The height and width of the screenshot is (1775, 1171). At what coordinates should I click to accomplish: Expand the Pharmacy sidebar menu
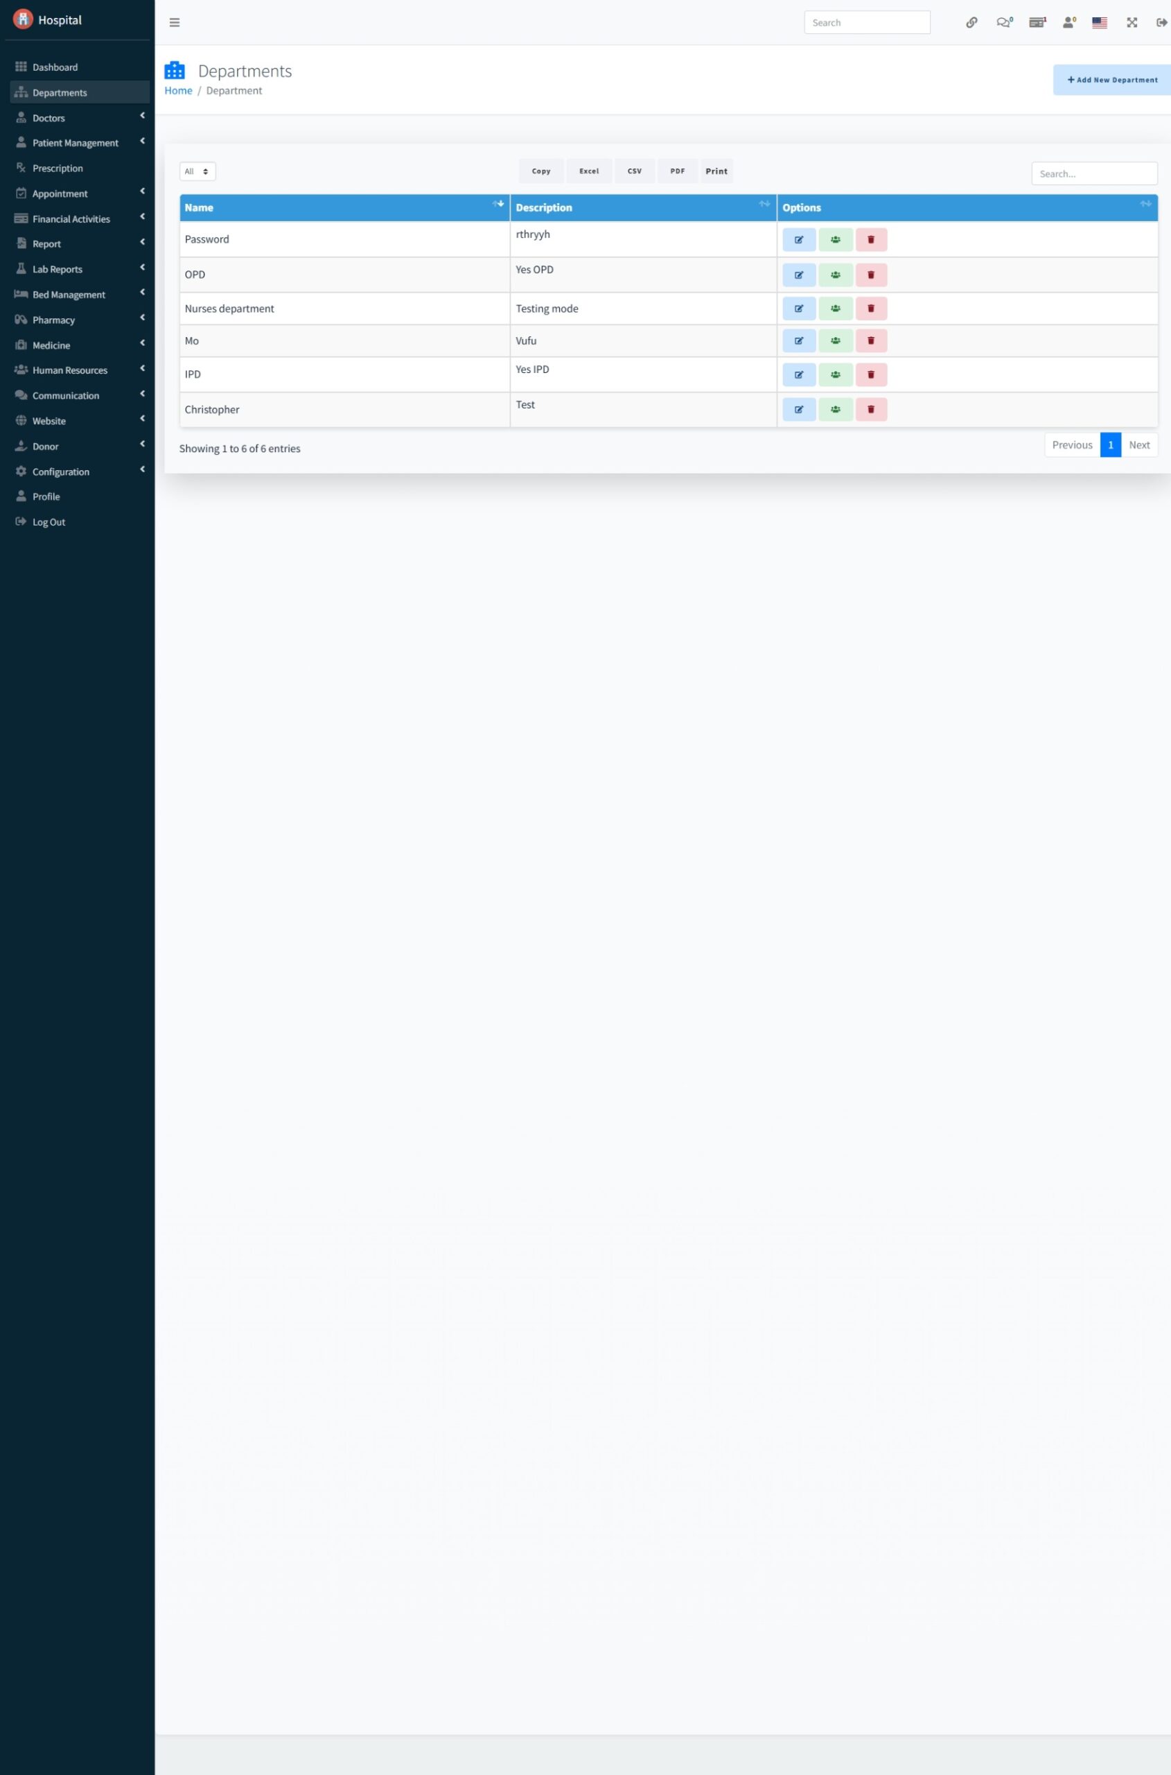click(80, 320)
